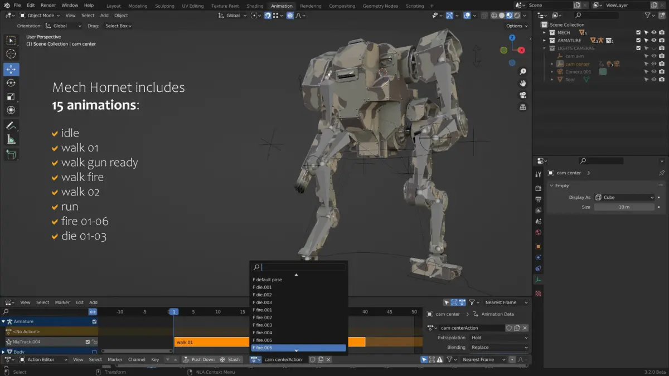Click the Stash button

230,360
